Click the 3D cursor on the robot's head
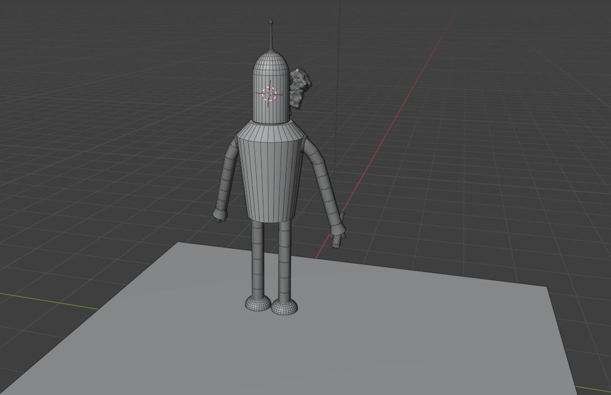 269,94
